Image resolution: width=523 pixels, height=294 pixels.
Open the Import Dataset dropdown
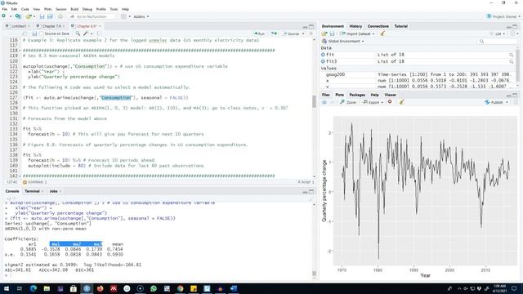point(357,33)
